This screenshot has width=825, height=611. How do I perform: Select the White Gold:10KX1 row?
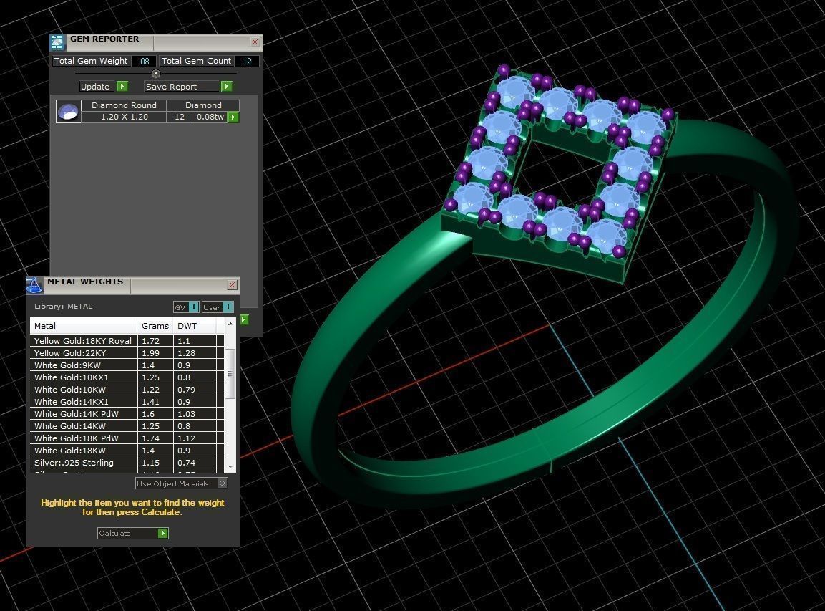tap(127, 377)
